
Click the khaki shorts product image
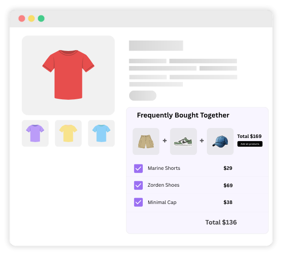(146, 141)
